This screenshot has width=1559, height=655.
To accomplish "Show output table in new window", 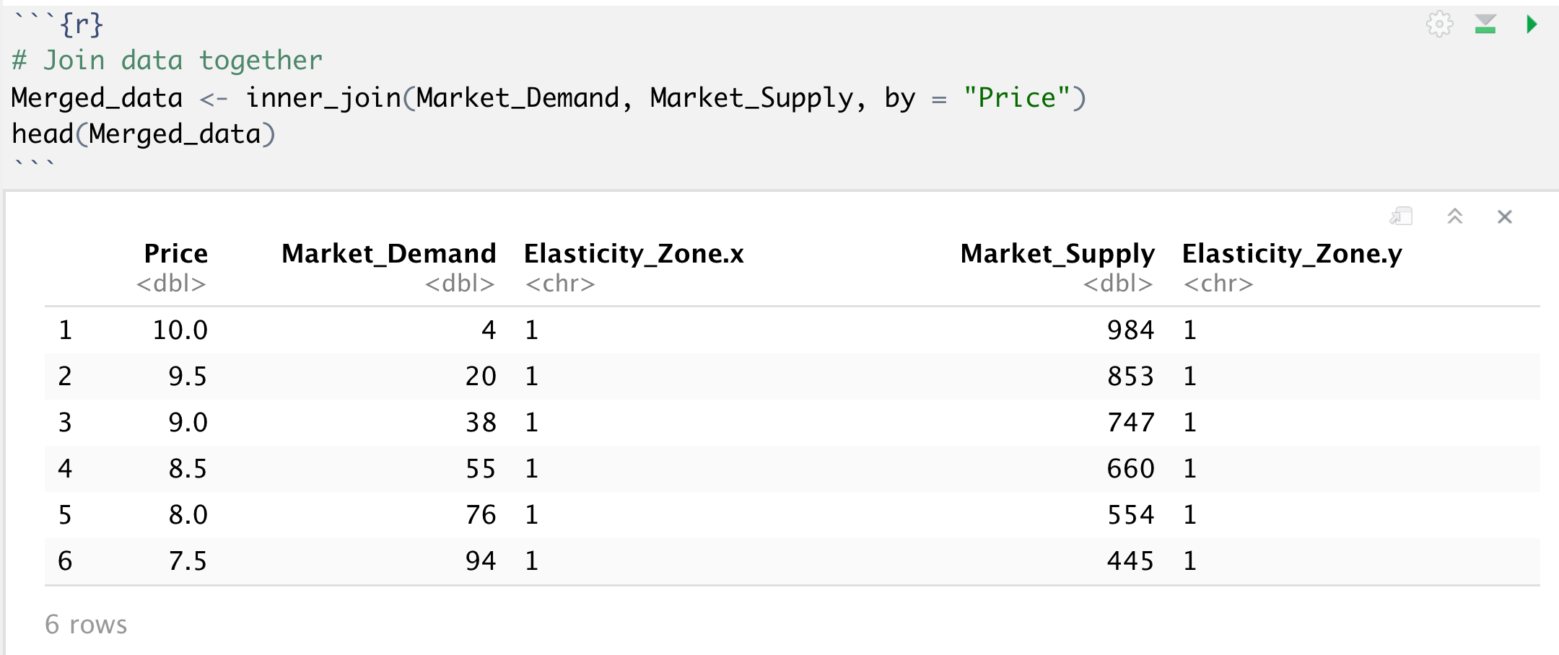I will click(1401, 216).
